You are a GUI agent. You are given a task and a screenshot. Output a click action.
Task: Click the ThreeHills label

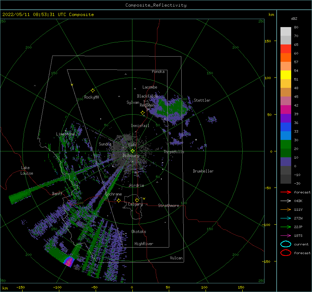click(x=174, y=152)
